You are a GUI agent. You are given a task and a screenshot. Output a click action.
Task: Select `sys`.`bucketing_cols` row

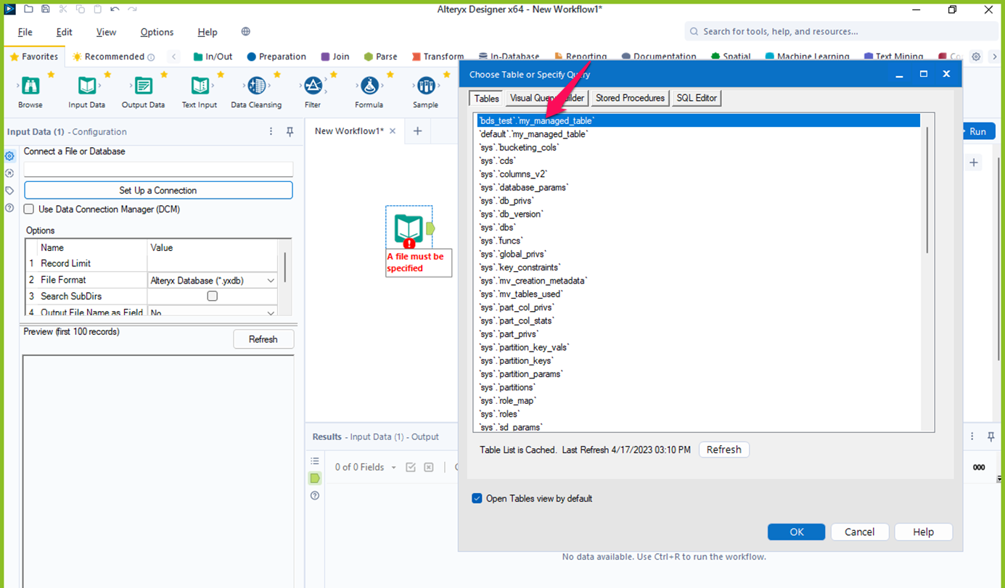click(699, 147)
